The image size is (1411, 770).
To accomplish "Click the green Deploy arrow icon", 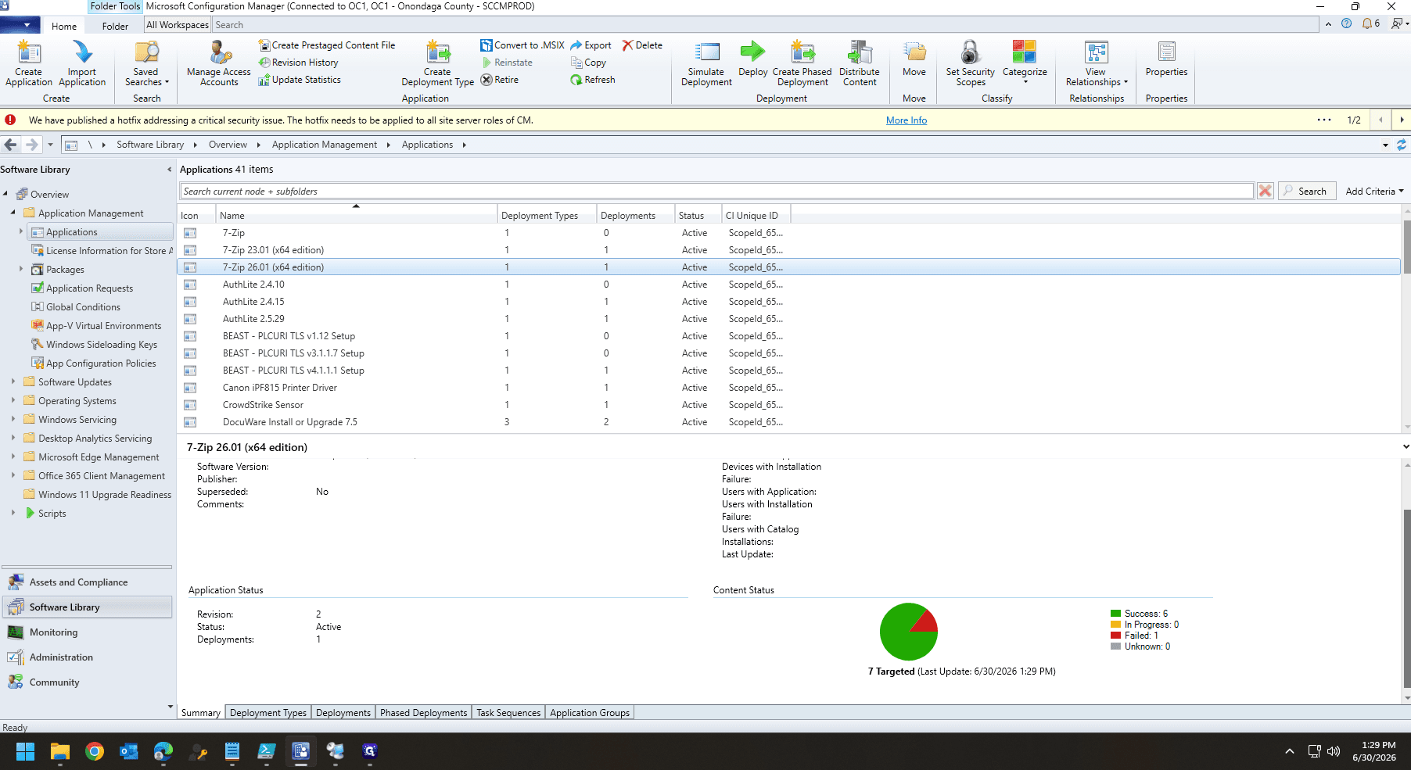I will tap(752, 52).
